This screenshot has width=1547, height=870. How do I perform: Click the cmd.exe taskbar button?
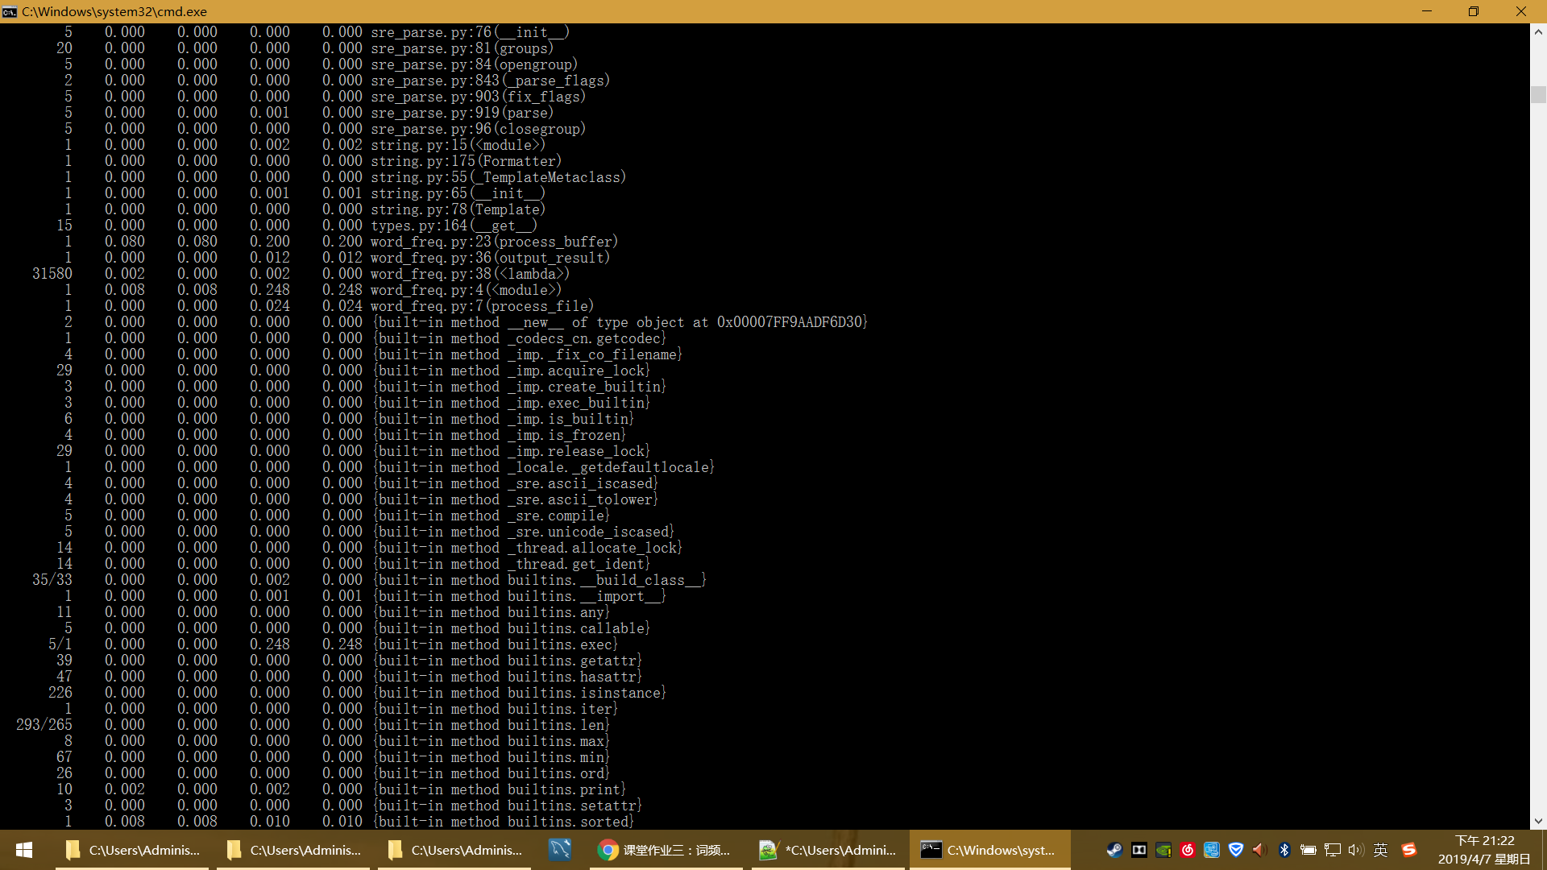point(989,850)
